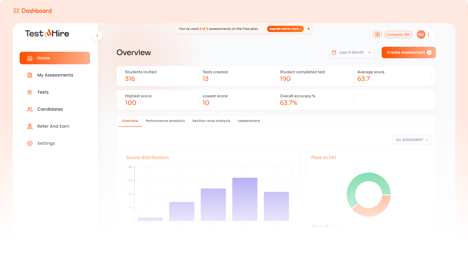Open Settings via the gear icon

(x=30, y=144)
